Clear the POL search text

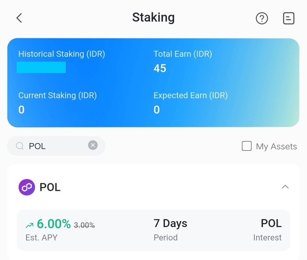(x=93, y=145)
